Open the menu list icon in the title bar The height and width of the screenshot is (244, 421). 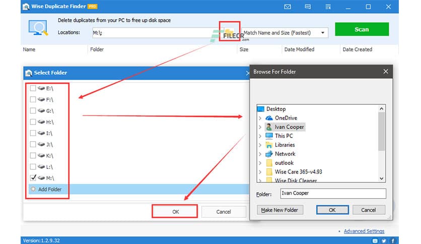click(328, 7)
